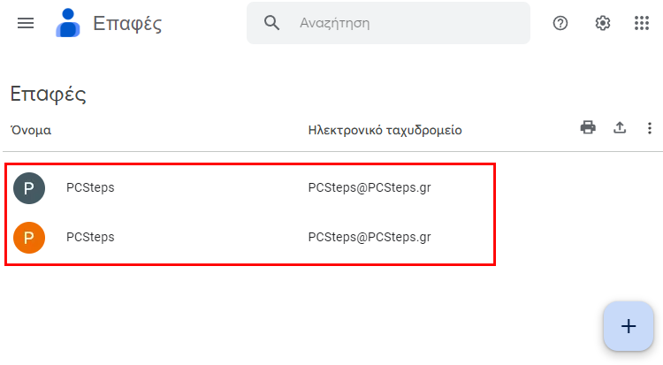
Task: Click the blue Contacts logo icon
Action: [68, 23]
